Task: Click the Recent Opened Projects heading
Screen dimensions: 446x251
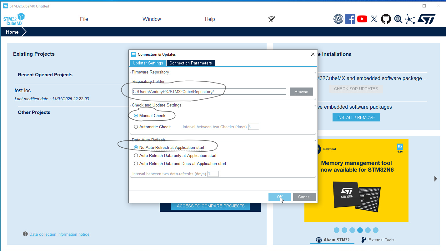Action: click(45, 75)
